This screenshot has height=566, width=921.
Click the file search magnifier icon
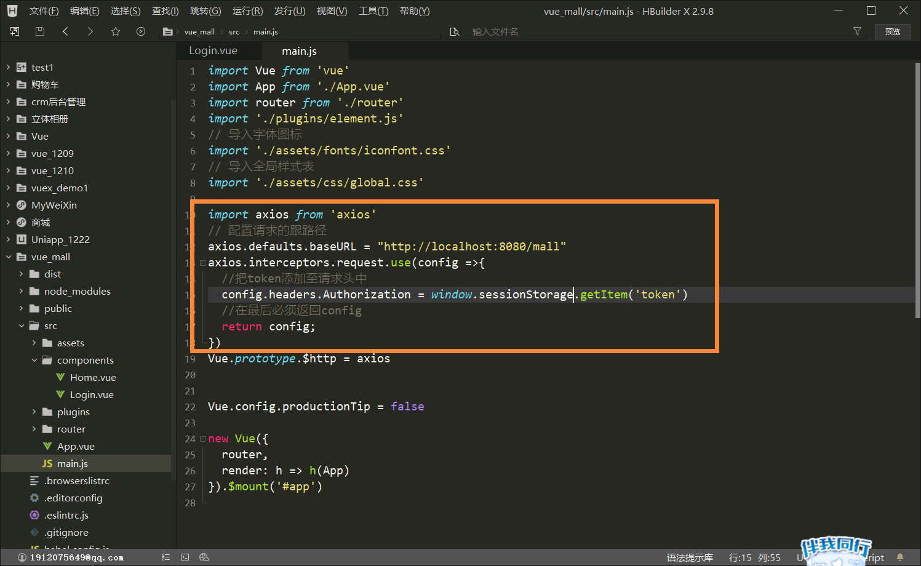455,32
